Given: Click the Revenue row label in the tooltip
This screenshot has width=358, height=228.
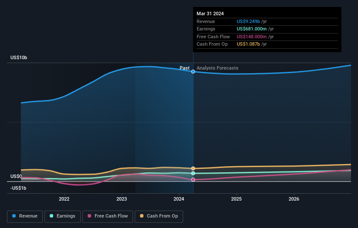Looking at the screenshot, I should pyautogui.click(x=206, y=21).
